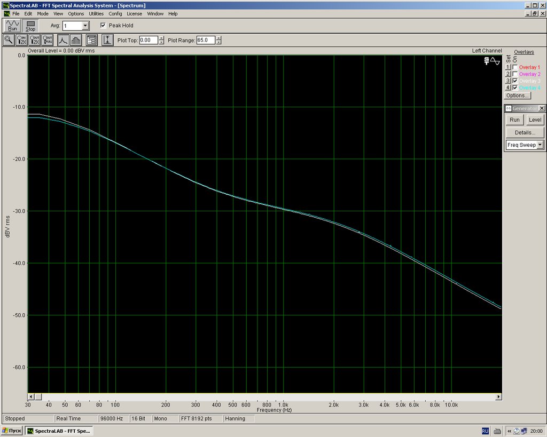The height and width of the screenshot is (437, 547).
Task: Click the horizontal scrollbar thumb under the plot
Action: coord(38,396)
